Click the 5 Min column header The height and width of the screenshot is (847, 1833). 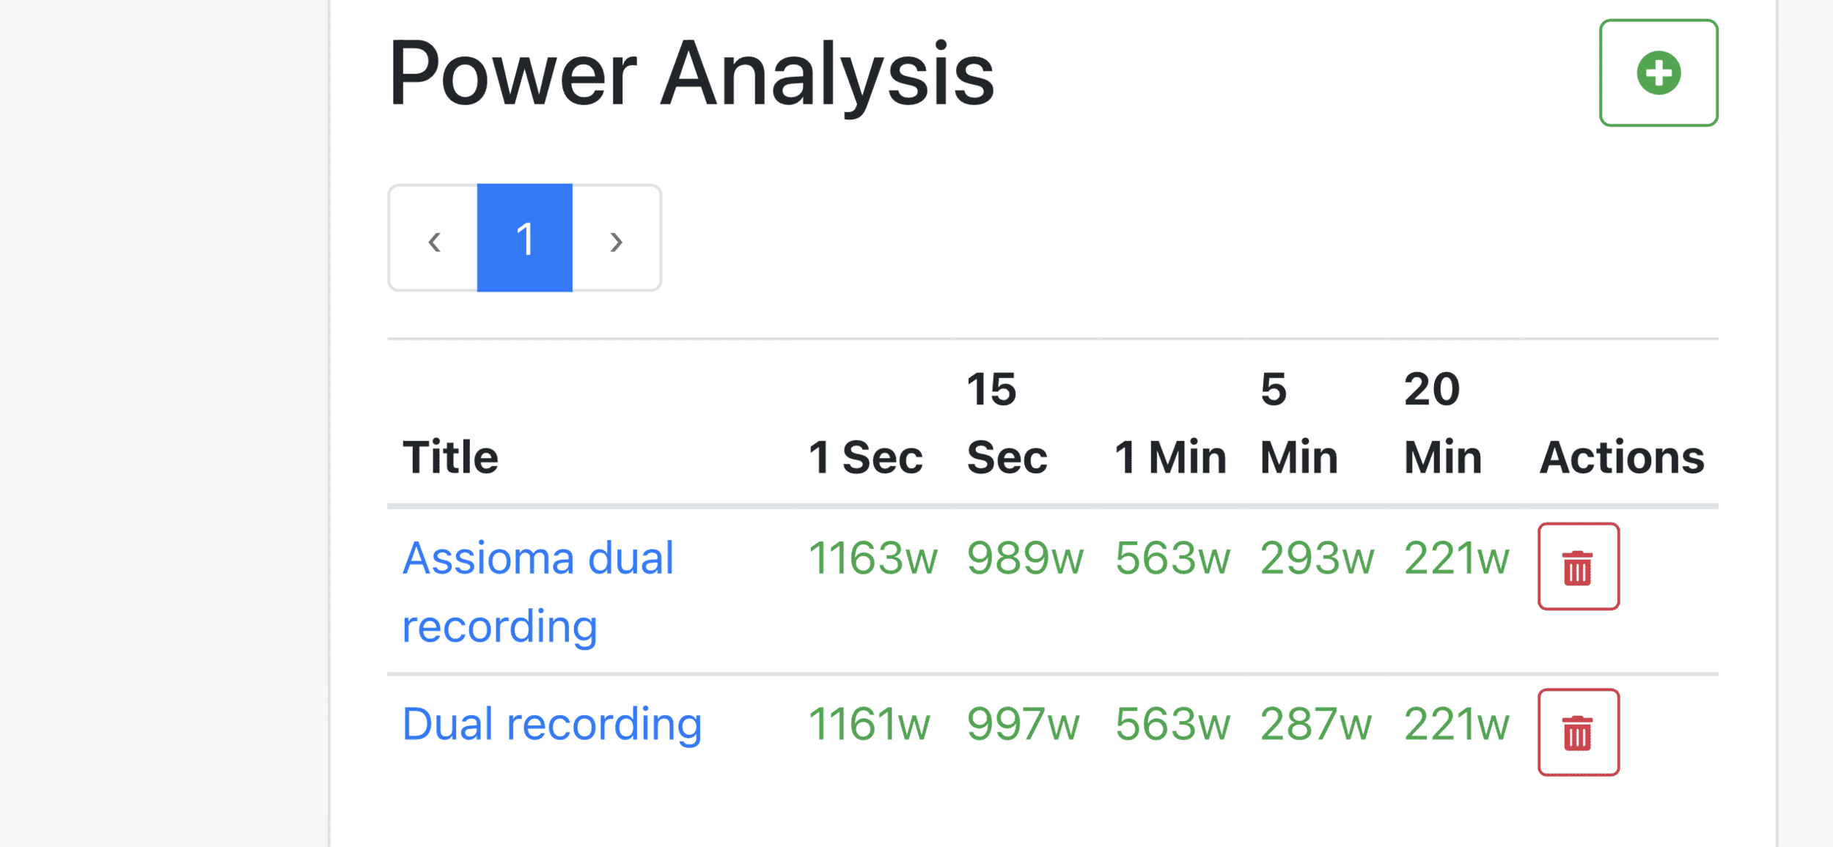1298,423
